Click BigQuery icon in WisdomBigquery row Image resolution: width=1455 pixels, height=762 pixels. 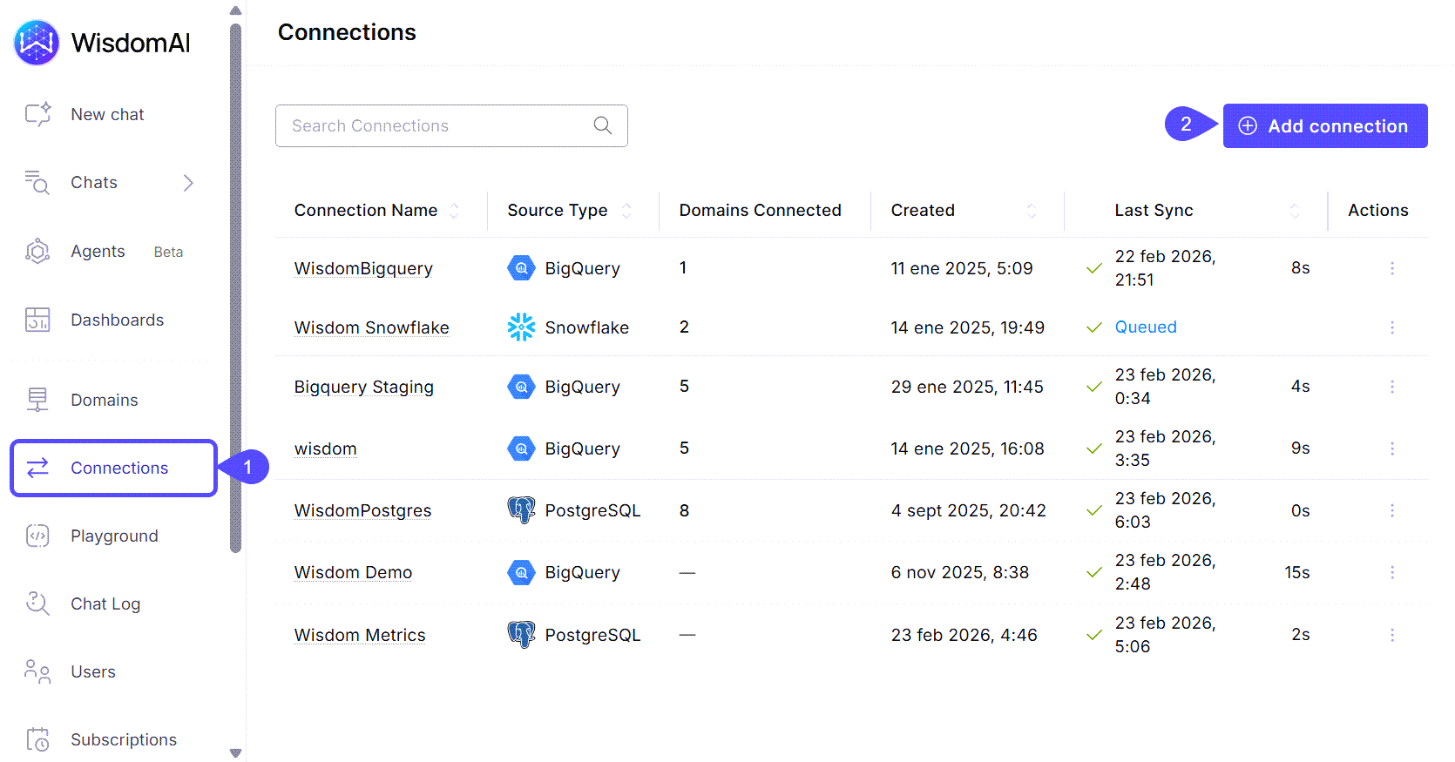click(x=521, y=268)
